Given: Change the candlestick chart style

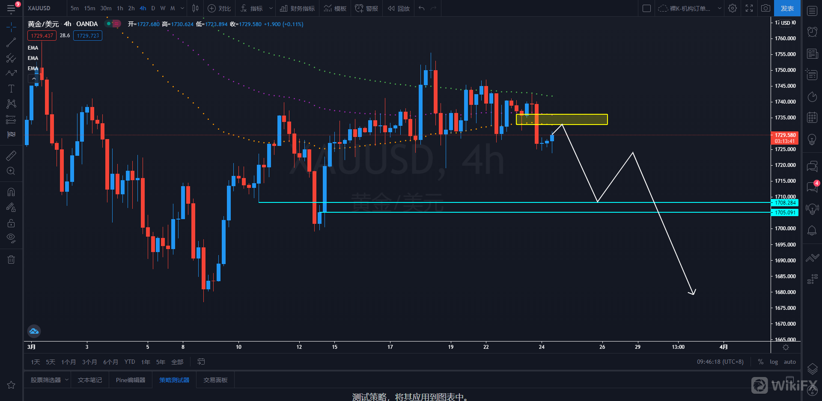Looking at the screenshot, I should click(x=195, y=8).
